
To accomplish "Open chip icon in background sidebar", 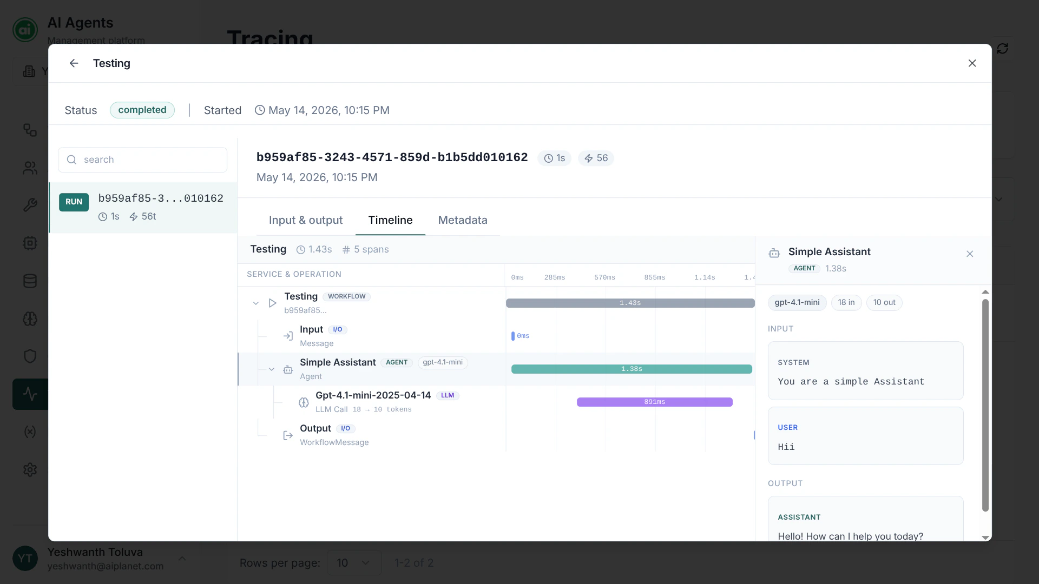I will point(30,243).
